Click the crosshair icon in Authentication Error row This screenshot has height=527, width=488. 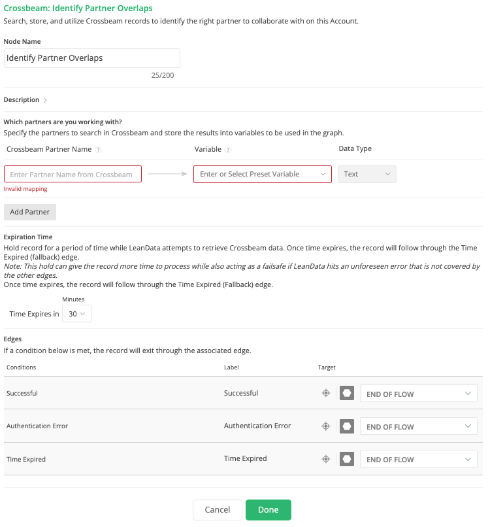[325, 426]
